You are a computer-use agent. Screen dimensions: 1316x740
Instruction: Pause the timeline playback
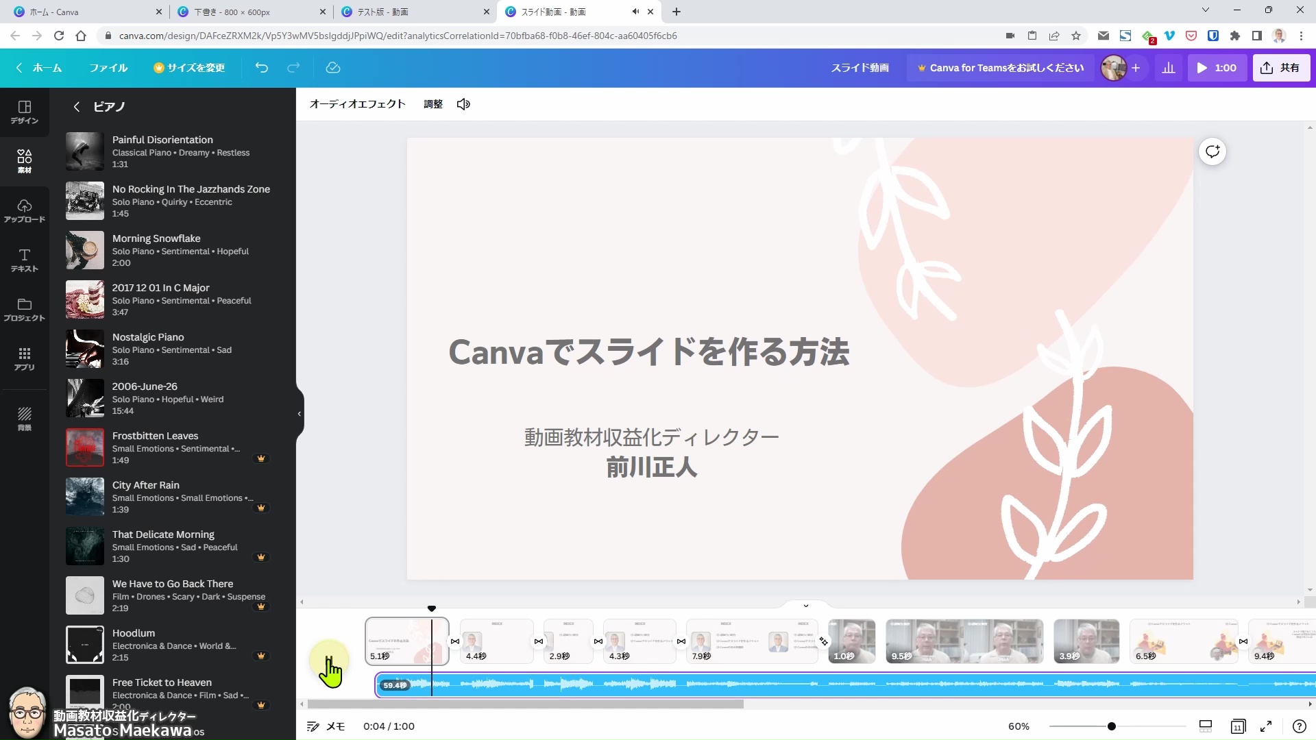coord(329,661)
